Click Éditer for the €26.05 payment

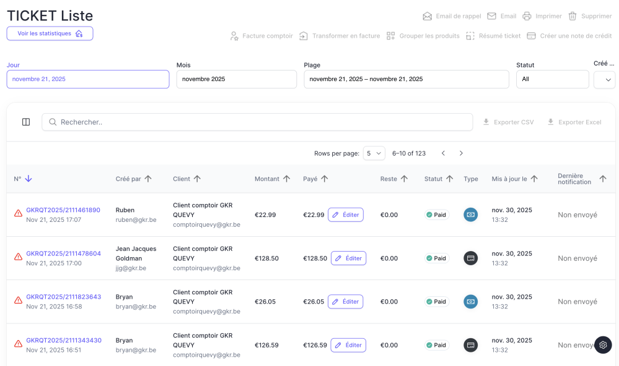[345, 302]
